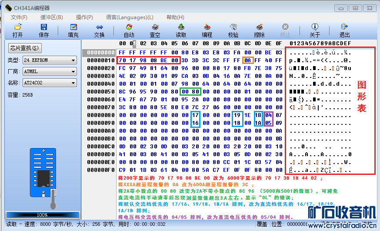This screenshot has width=380, height=231.
Task: Open the 语言(Languages)(L) menu
Action: (129, 17)
